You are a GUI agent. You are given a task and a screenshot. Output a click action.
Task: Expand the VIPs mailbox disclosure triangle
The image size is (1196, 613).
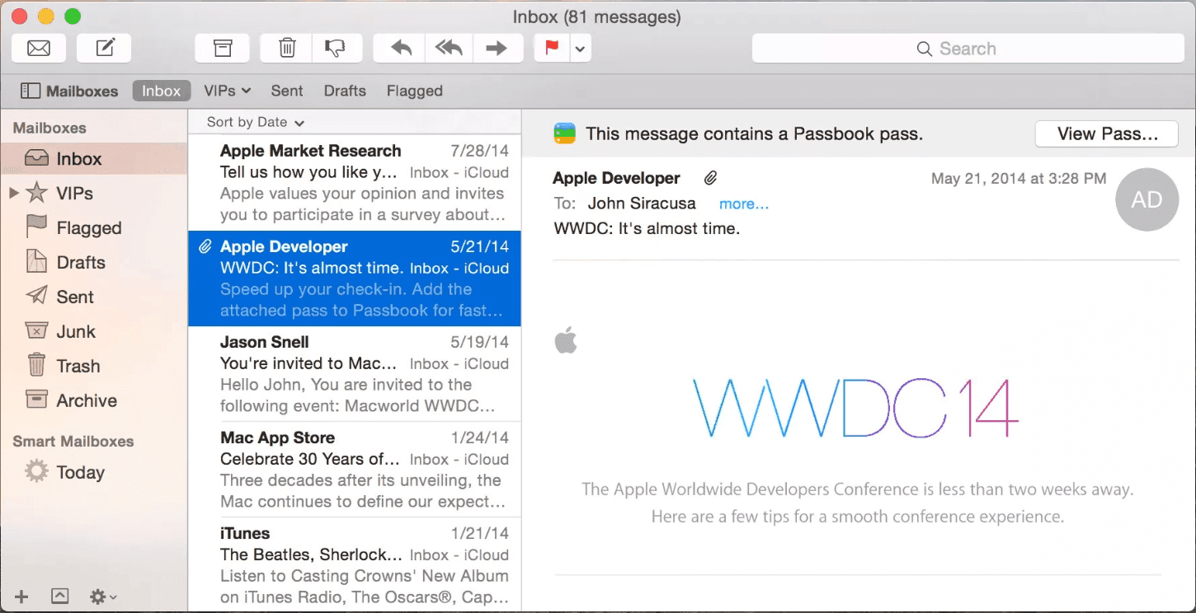(x=13, y=194)
